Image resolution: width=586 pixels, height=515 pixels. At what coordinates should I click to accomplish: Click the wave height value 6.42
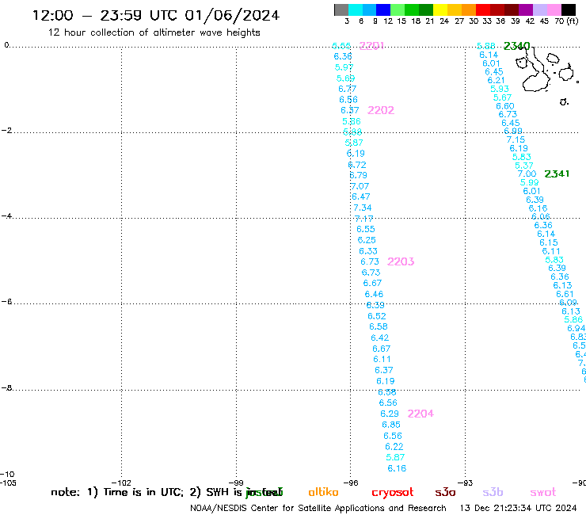pyautogui.click(x=379, y=338)
